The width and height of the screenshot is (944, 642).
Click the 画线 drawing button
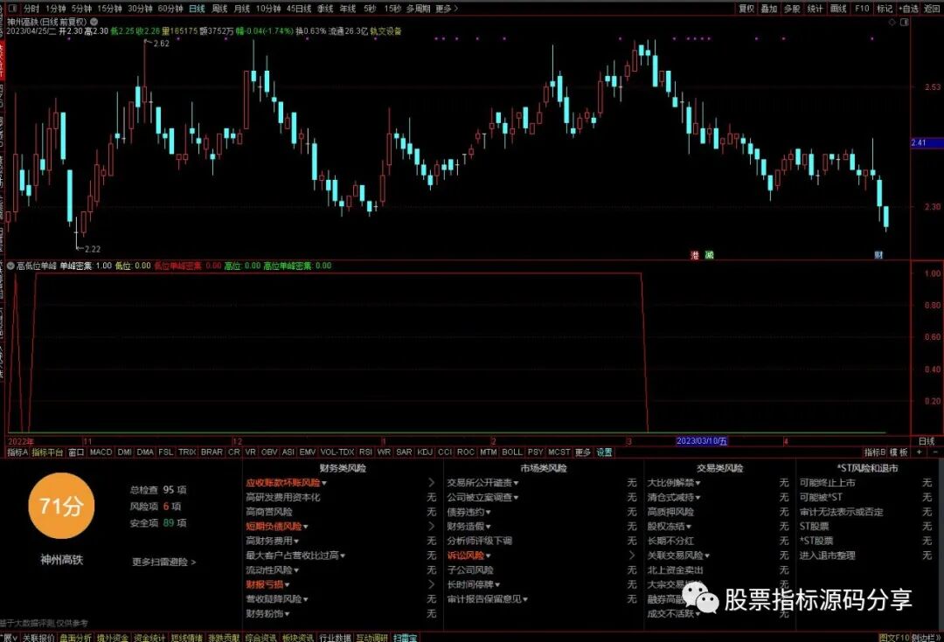pyautogui.click(x=838, y=9)
